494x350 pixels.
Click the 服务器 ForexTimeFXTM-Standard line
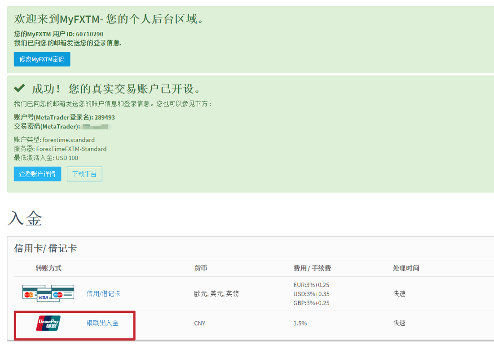tap(60, 149)
